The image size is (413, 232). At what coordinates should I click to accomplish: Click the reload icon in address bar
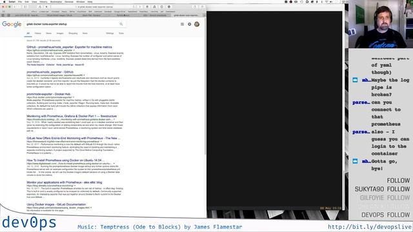pyautogui.click(x=134, y=7)
